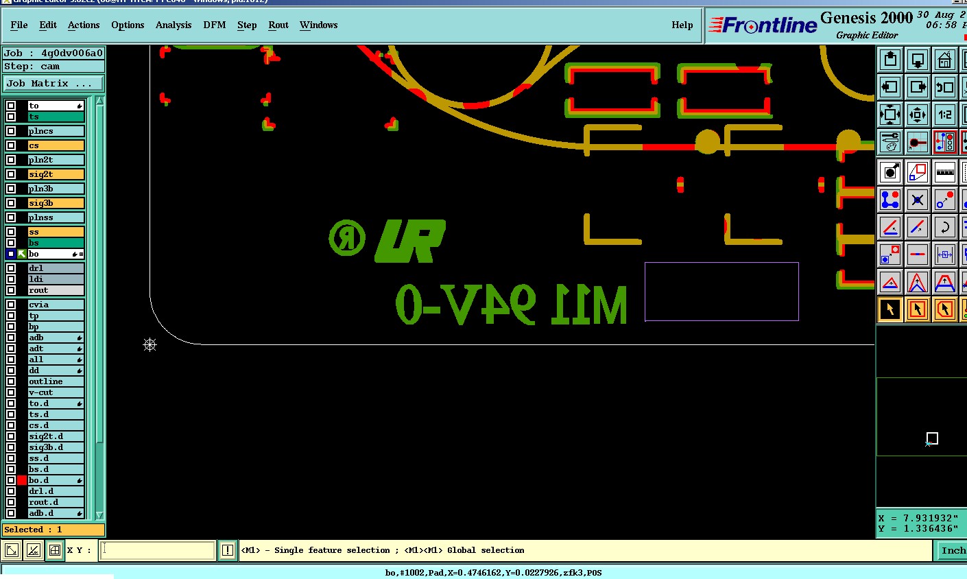Click the layer list scroll up arrow

pyautogui.click(x=99, y=102)
